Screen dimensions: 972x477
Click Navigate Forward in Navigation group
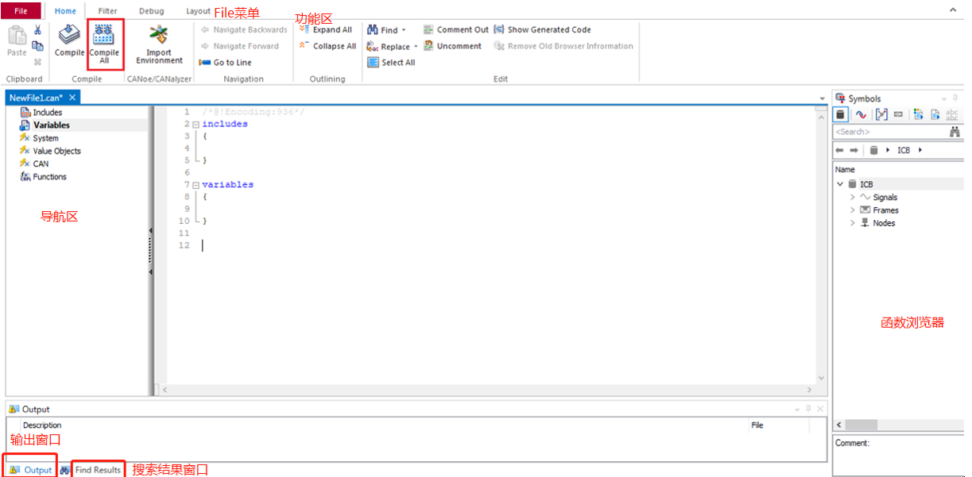click(x=239, y=46)
